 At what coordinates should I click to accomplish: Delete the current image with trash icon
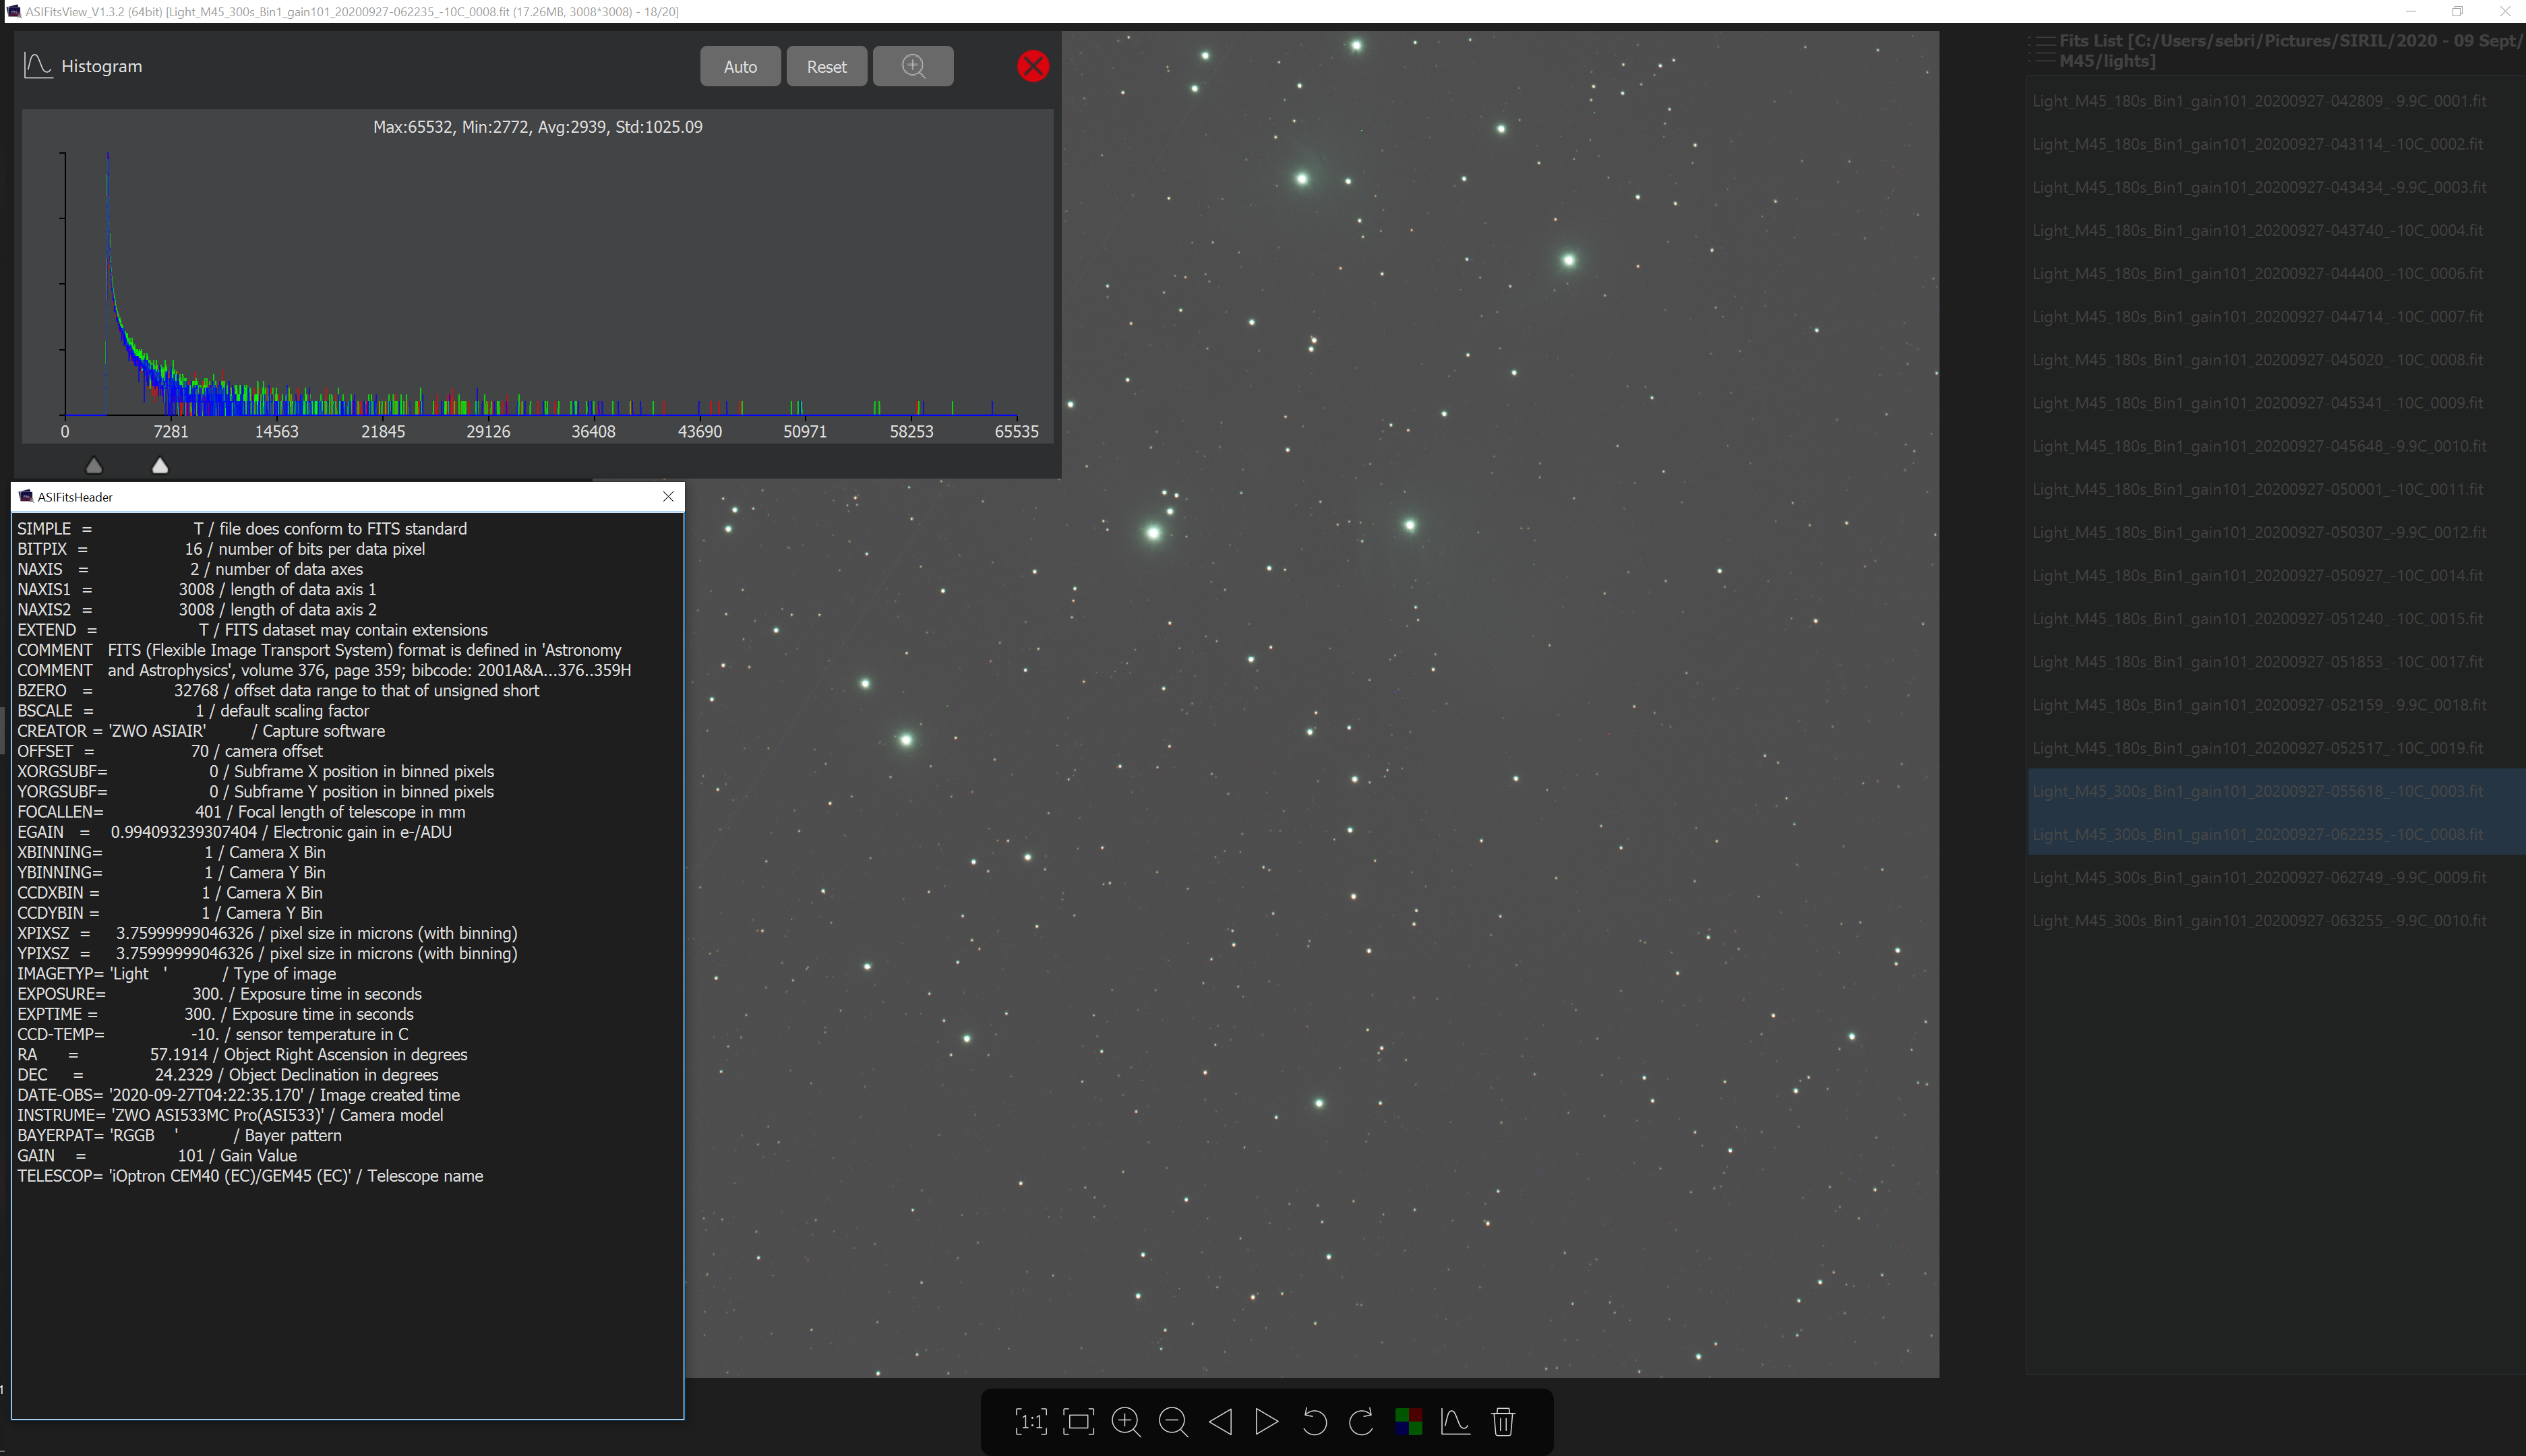click(1503, 1421)
